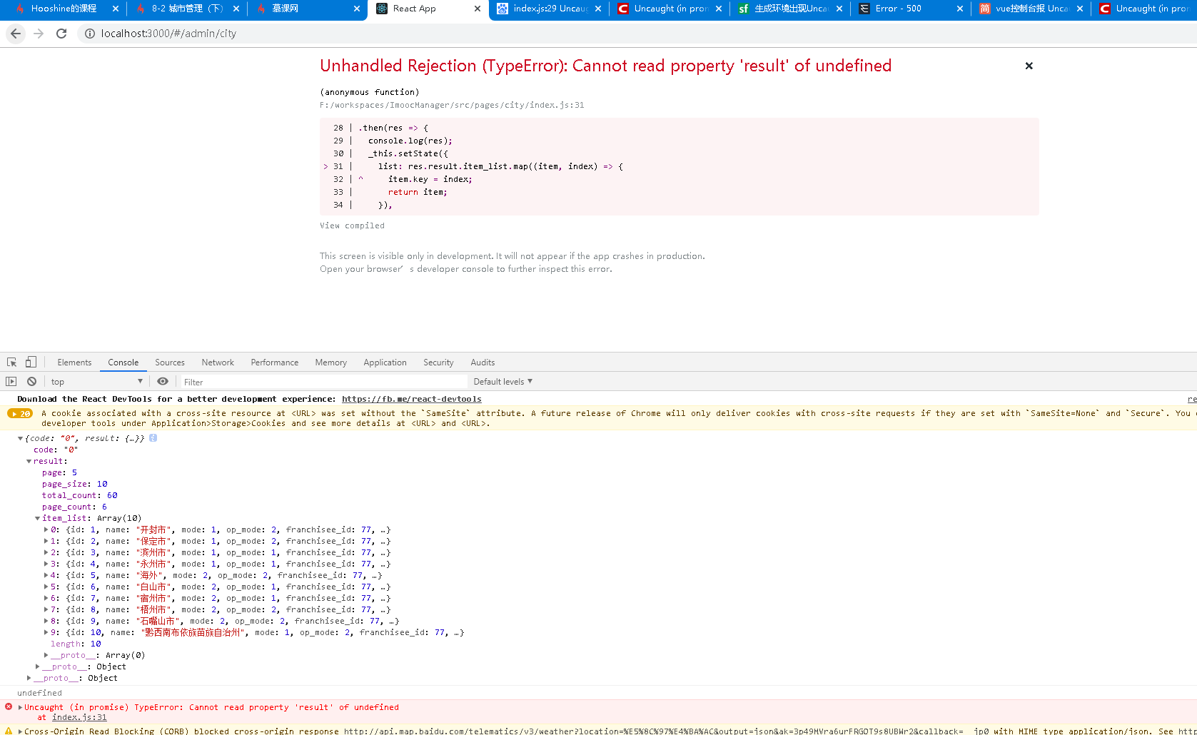This screenshot has height=735, width=1197.
Task: Reload the page with the refresh icon
Action: click(x=61, y=34)
